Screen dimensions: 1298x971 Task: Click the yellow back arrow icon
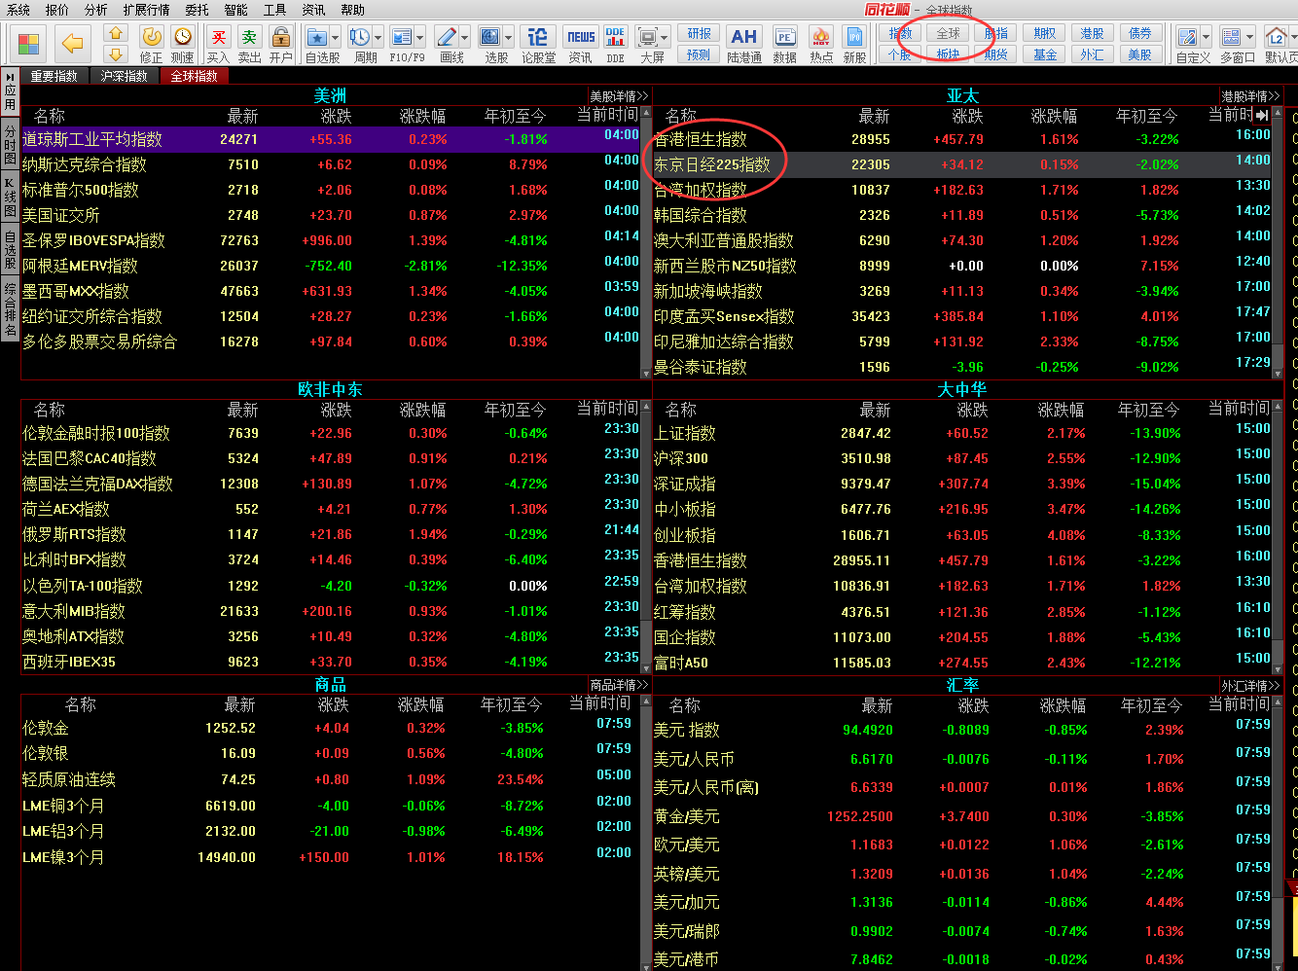(x=72, y=44)
